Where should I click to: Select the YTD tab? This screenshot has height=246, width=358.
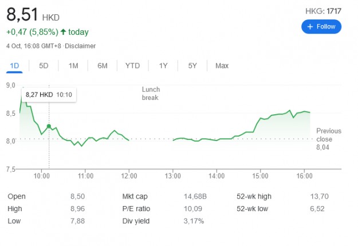132,66
